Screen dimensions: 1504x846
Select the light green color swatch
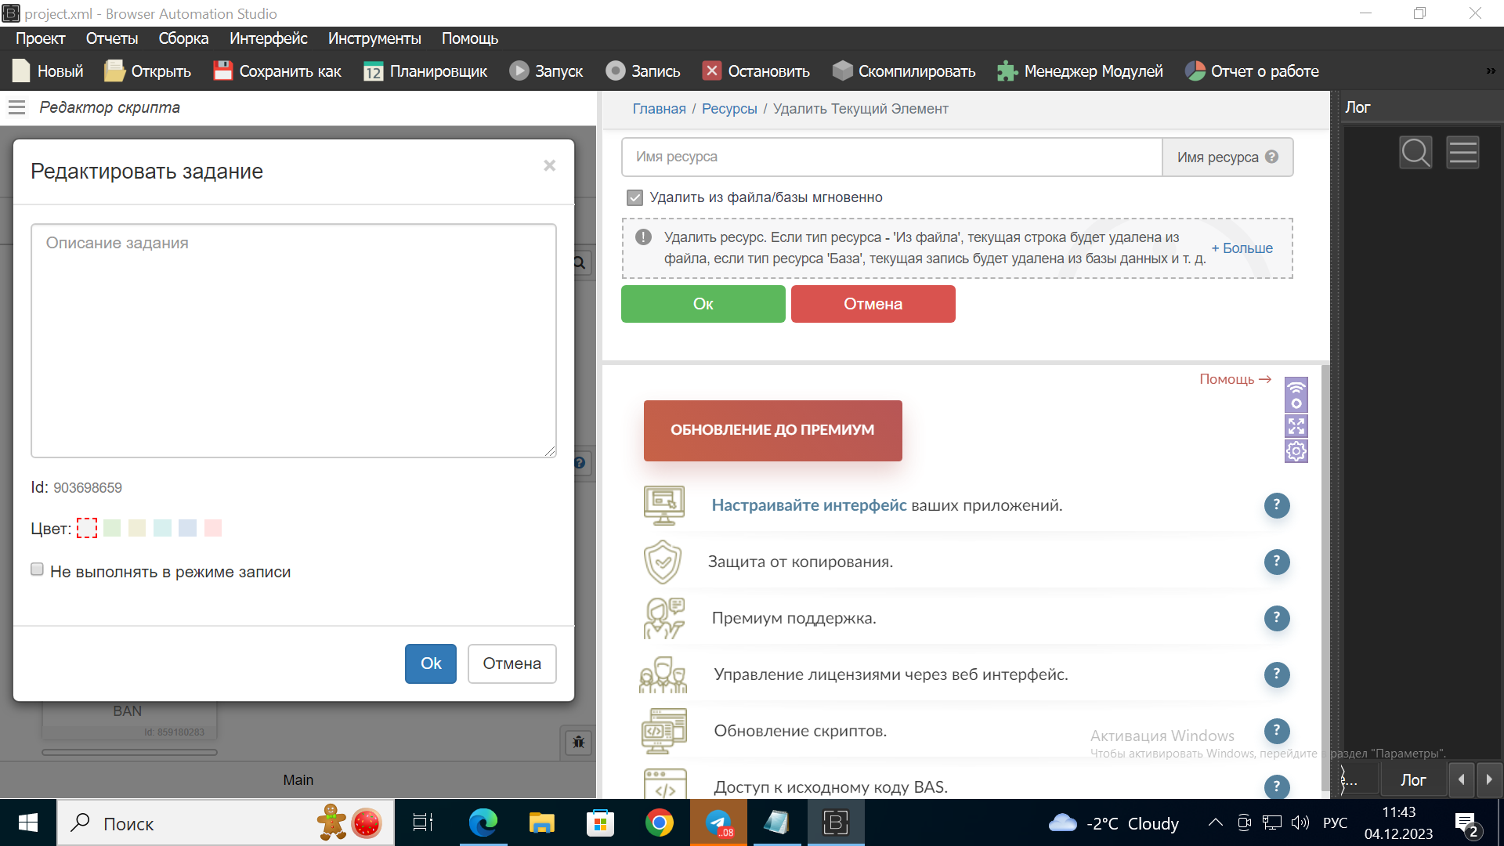112,528
